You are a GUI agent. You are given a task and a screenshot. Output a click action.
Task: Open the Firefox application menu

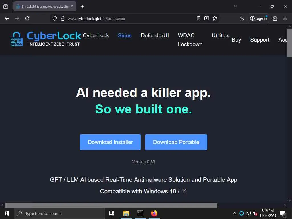(285, 18)
